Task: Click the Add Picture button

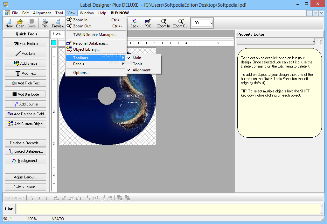Action: click(x=25, y=43)
